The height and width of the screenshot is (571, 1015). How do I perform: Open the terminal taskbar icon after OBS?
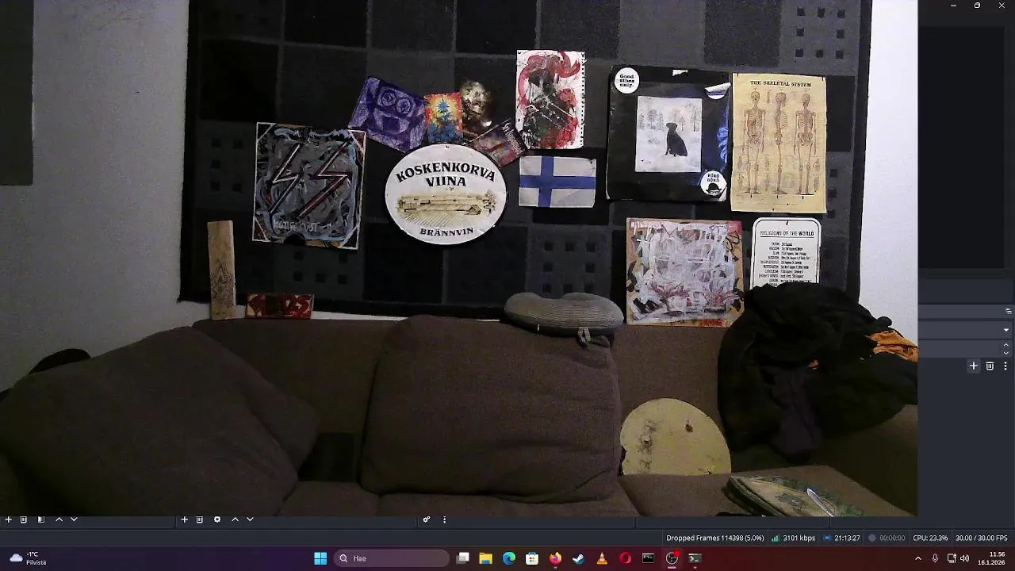(695, 558)
